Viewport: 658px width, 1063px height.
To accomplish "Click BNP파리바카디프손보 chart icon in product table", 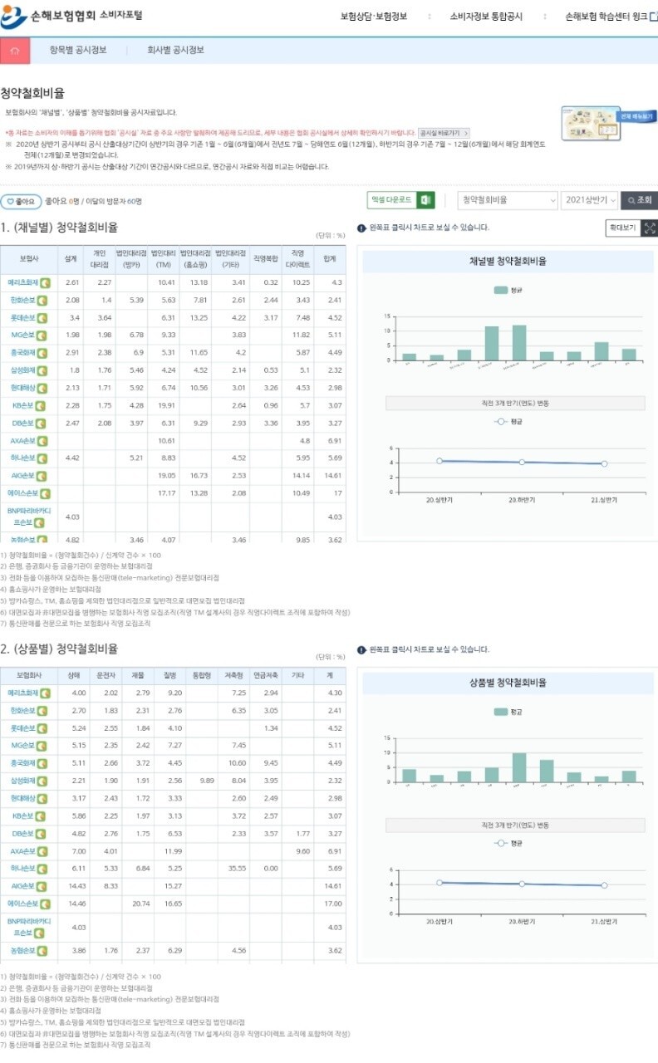I will (39, 933).
